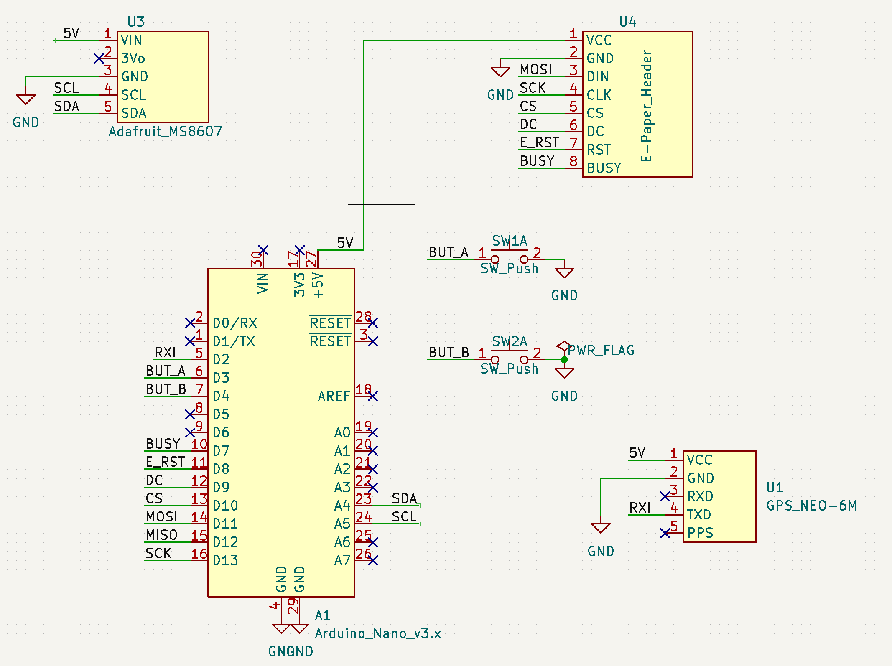Click the no-connect X on Arduino VIN pin

[263, 250]
